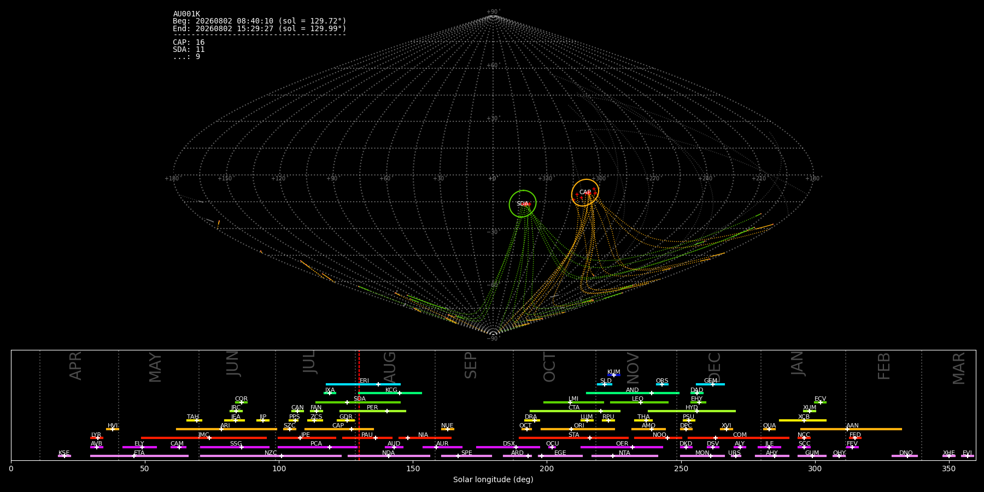Select the STA red shower bar

[573, 438]
